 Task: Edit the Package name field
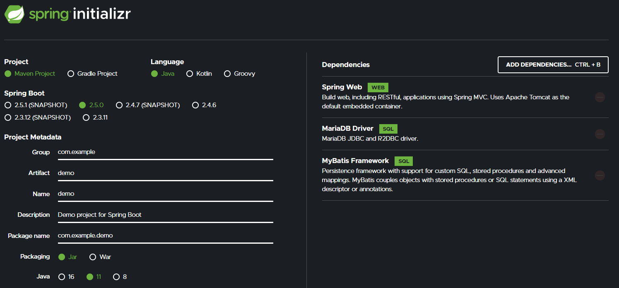[166, 235]
